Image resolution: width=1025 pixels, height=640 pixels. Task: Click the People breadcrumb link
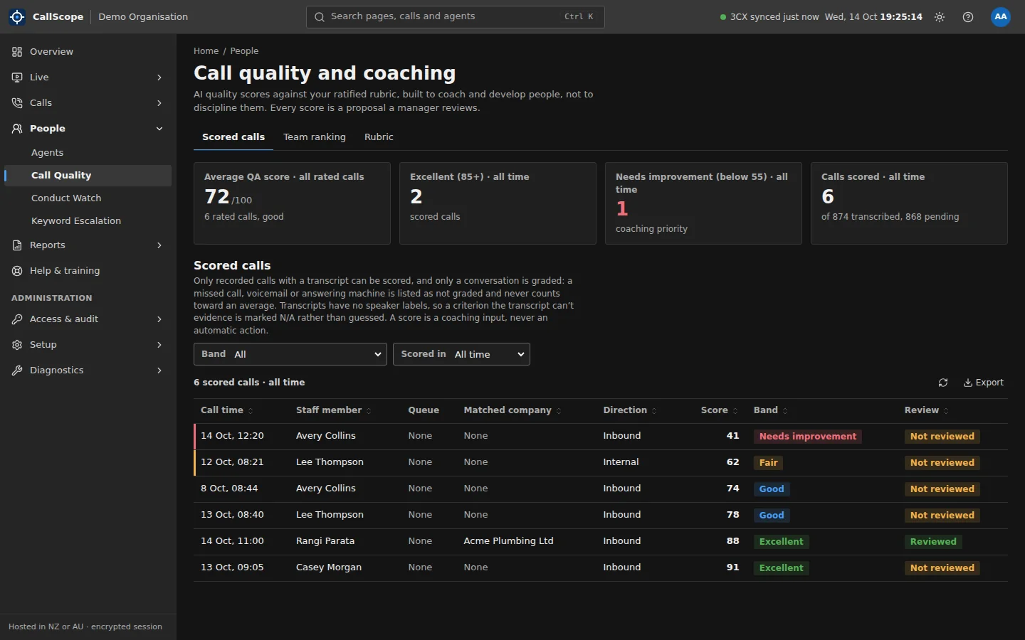click(244, 51)
